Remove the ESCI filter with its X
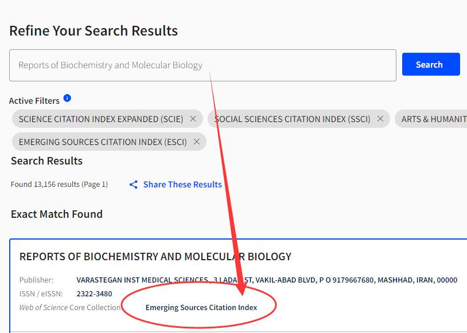Image resolution: width=467 pixels, height=333 pixels. click(x=197, y=142)
